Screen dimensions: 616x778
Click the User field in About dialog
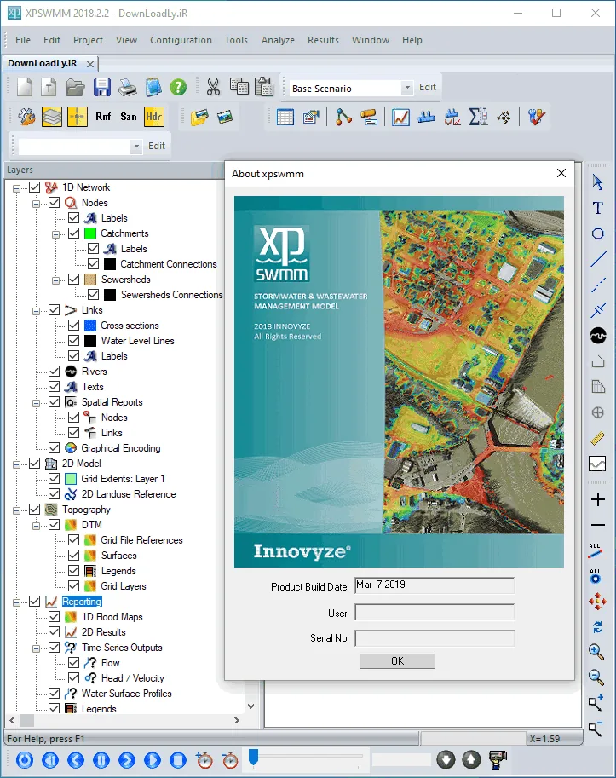click(435, 613)
